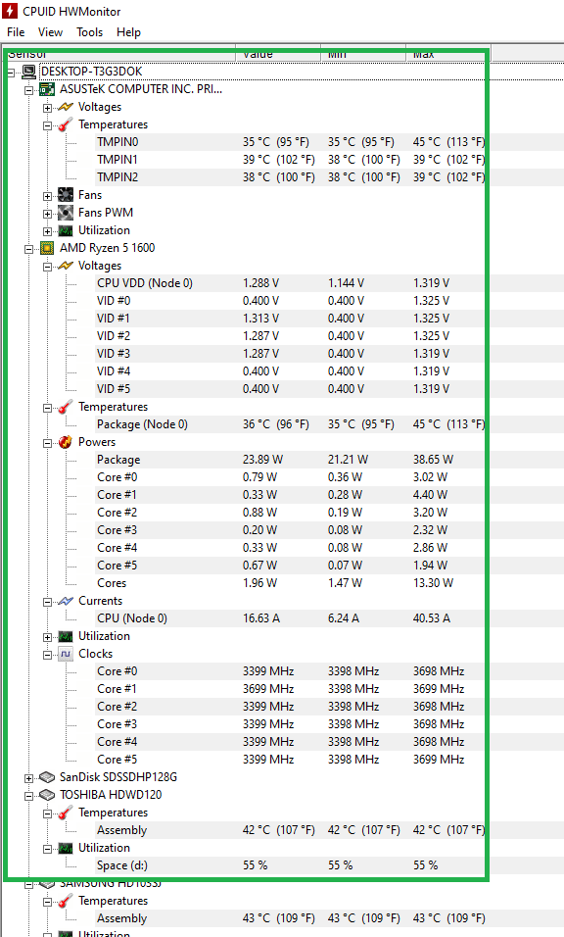Expand the Fans PWM node

pyautogui.click(x=47, y=214)
